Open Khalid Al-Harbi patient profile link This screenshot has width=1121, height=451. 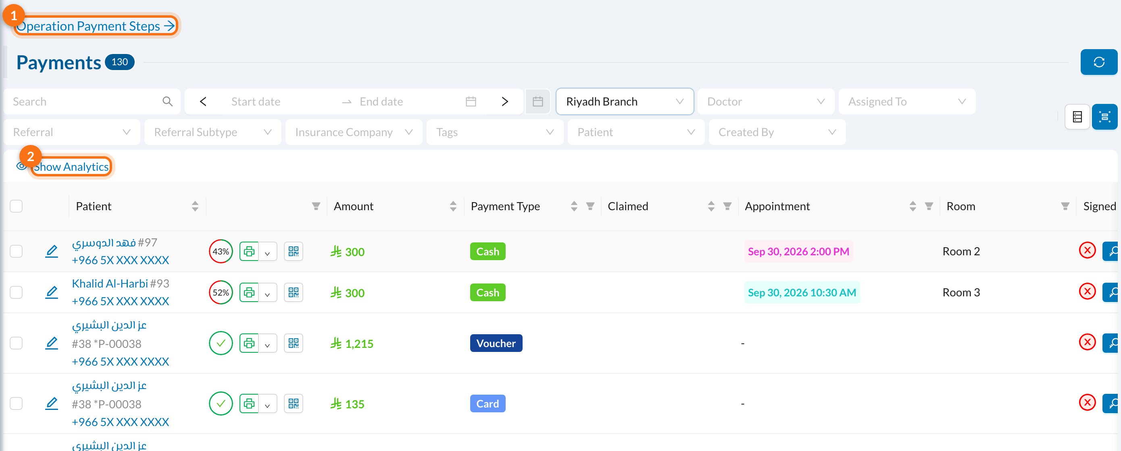110,283
